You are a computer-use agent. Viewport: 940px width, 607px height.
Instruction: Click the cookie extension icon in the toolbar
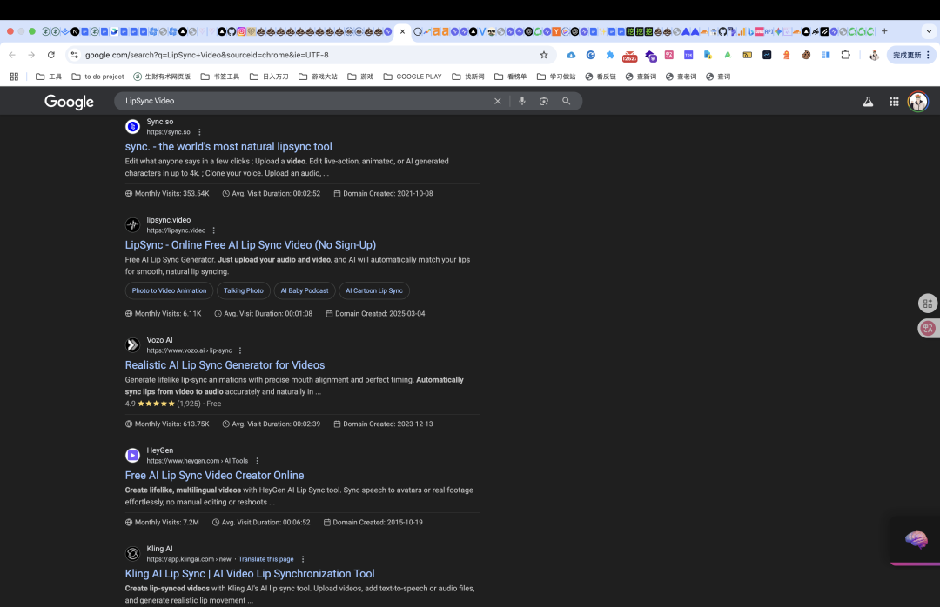click(x=806, y=55)
